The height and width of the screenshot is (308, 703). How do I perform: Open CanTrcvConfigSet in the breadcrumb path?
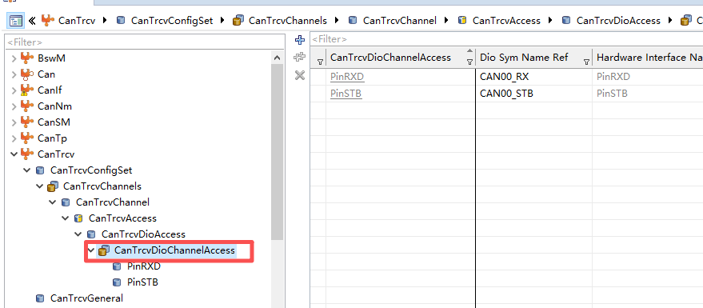(172, 21)
